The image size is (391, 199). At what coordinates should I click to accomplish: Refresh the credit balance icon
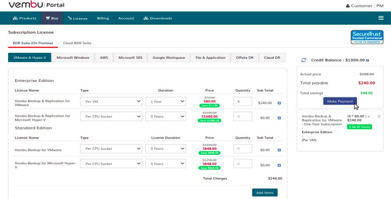tap(303, 60)
